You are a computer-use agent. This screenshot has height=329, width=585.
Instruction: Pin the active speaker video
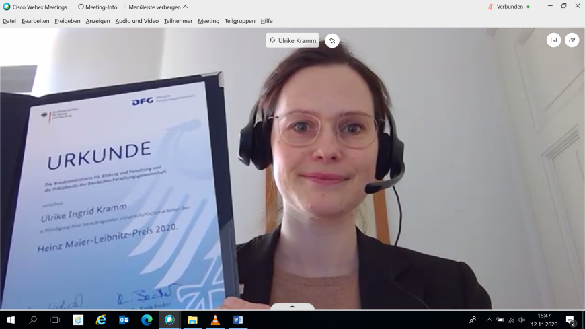coord(332,41)
